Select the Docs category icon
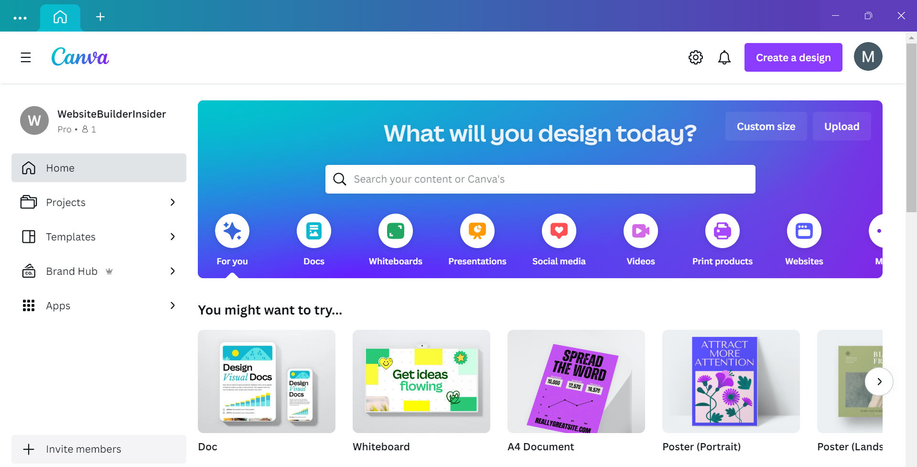917x467 pixels. (x=313, y=231)
